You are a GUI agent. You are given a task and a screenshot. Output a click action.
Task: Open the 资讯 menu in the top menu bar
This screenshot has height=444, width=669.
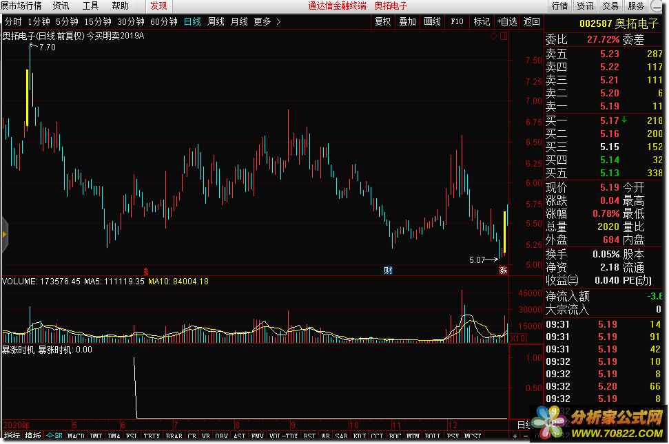[x=61, y=6]
